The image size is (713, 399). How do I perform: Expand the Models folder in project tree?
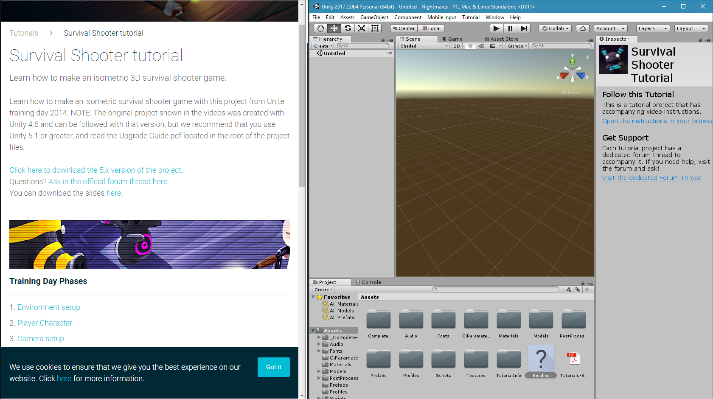319,371
